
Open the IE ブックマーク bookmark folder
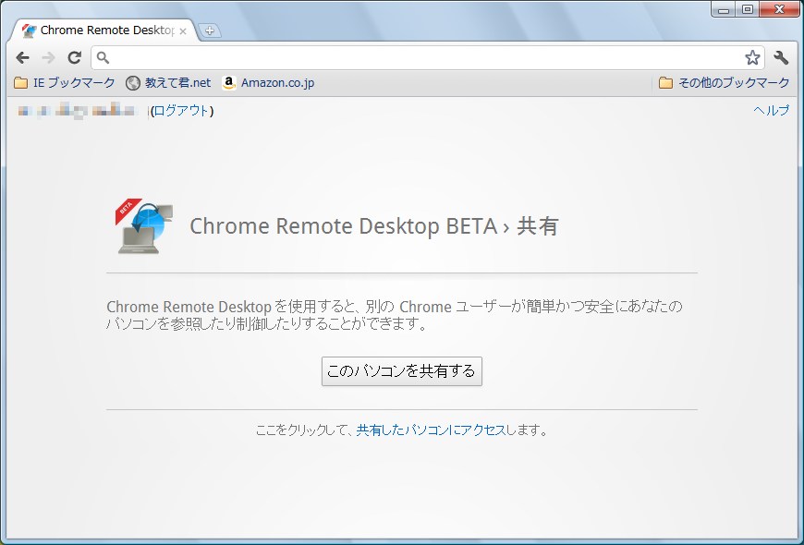[x=64, y=82]
